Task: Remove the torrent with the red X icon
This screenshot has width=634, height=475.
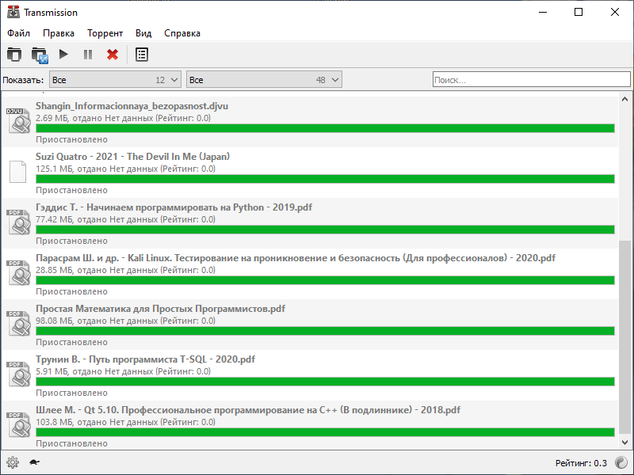Action: tap(113, 55)
